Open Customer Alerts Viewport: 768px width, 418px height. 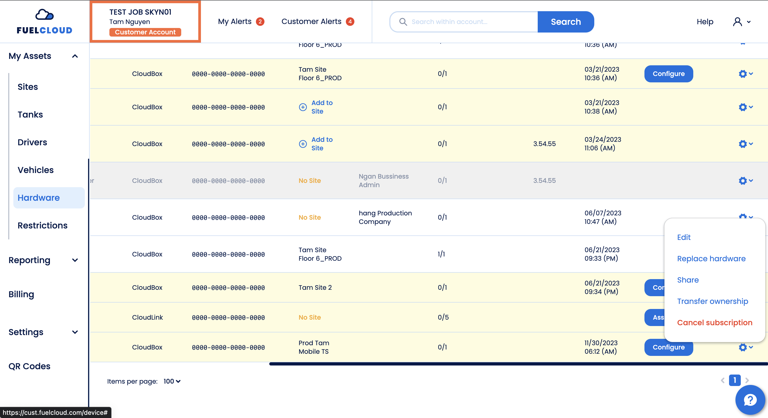click(311, 22)
